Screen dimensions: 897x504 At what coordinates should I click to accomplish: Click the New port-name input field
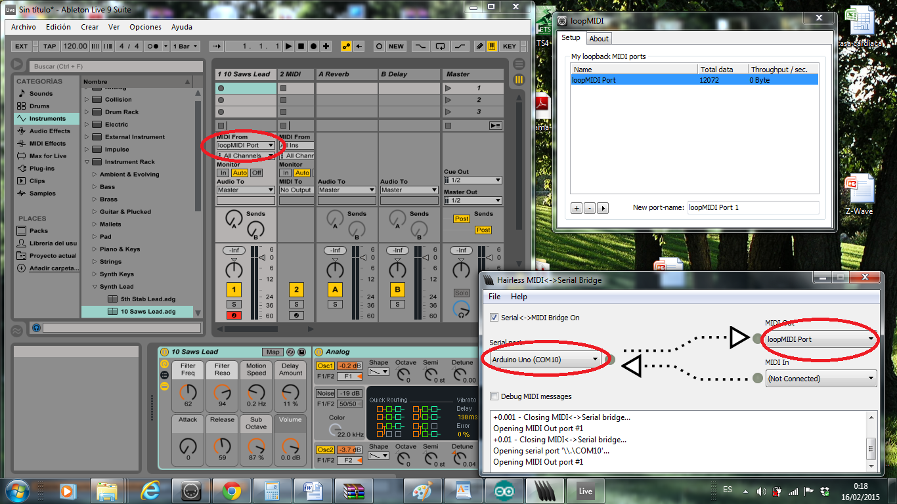[x=753, y=207]
